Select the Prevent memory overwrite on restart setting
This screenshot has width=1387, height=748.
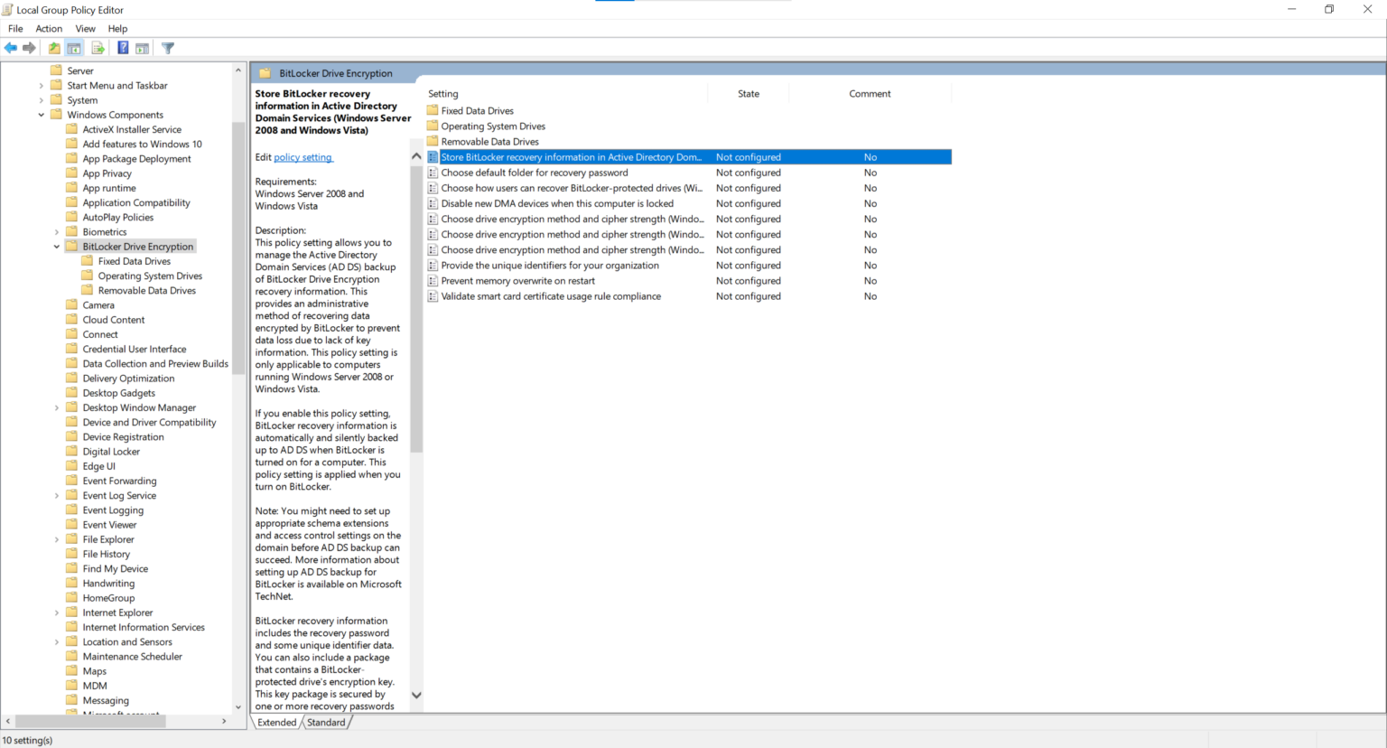pos(517,280)
